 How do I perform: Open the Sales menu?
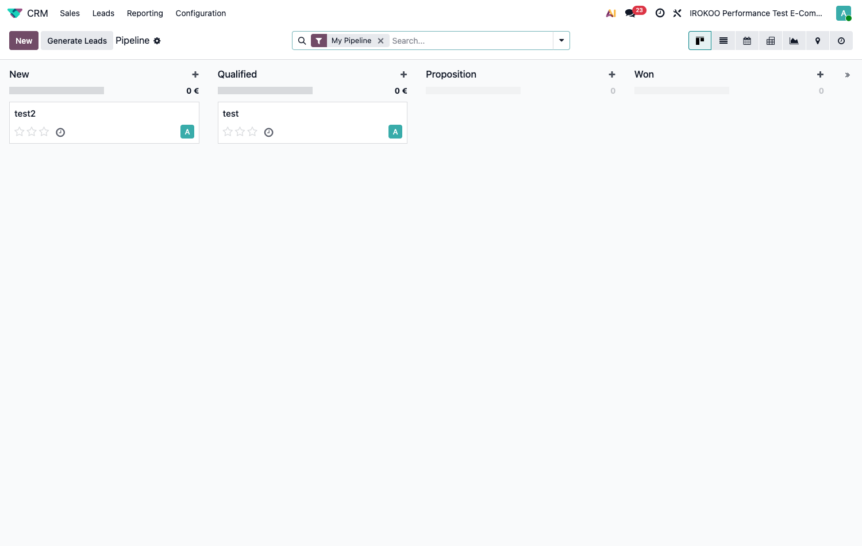point(70,13)
